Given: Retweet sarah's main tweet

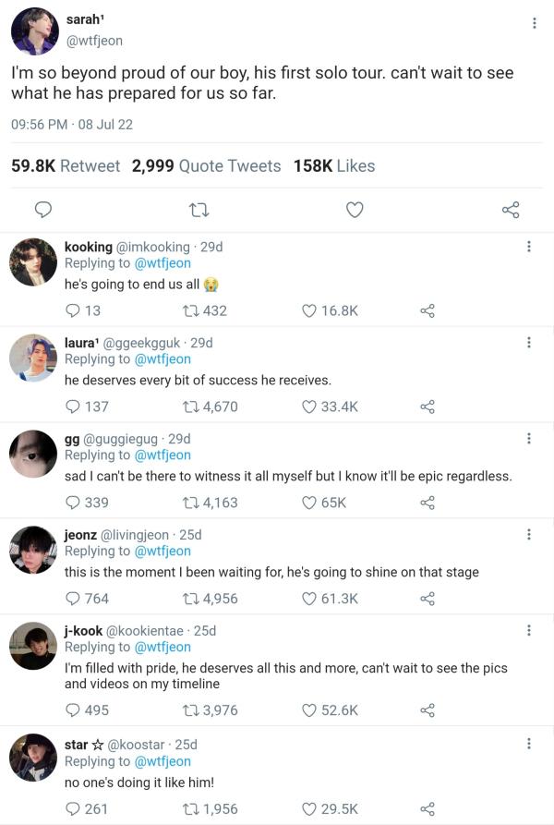Looking at the screenshot, I should pyautogui.click(x=198, y=211).
